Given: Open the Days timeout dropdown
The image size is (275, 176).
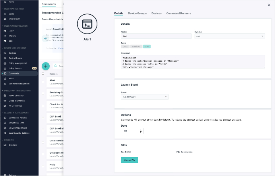Looking at the screenshot, I should 132,131.
